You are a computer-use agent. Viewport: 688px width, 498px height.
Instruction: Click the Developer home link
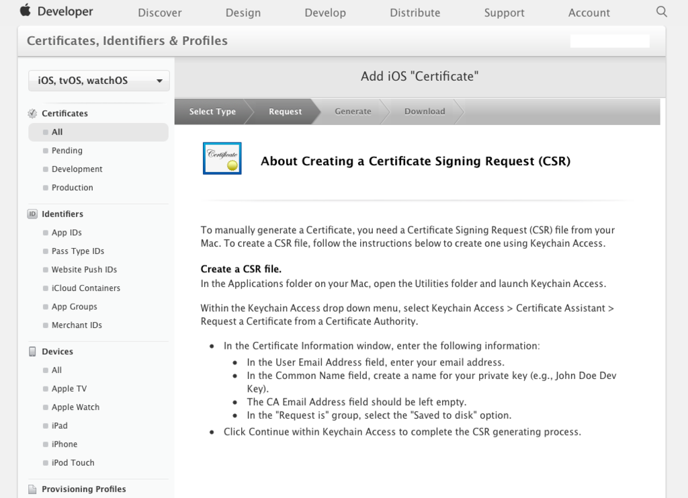pyautogui.click(x=65, y=11)
